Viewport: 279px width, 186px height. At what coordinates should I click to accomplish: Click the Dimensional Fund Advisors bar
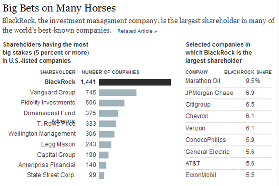pyautogui.click(x=108, y=113)
